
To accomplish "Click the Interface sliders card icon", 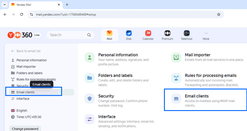I will click(x=90, y=119).
